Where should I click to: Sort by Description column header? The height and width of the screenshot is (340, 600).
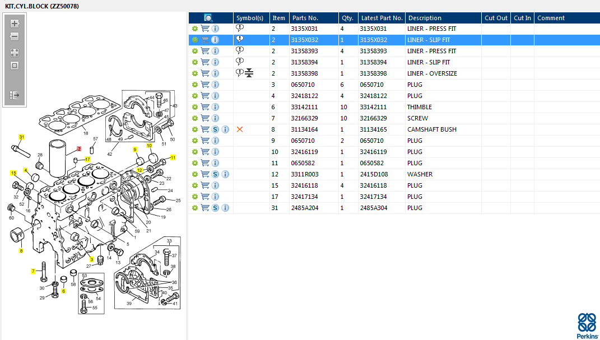click(x=424, y=18)
